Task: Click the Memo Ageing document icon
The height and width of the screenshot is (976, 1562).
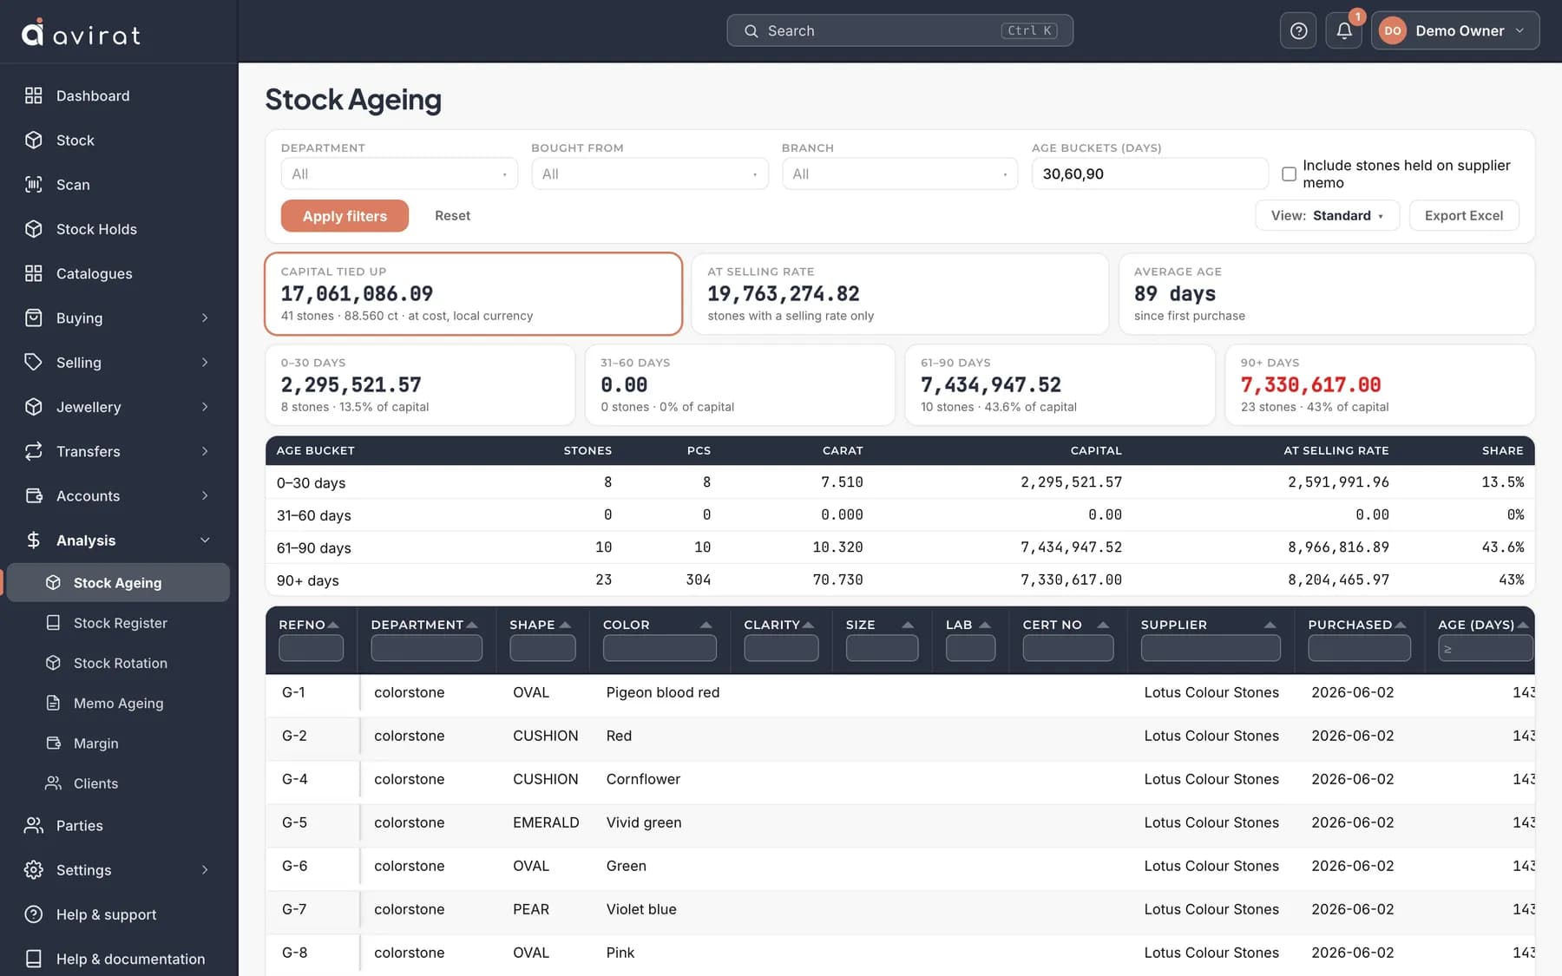Action: pyautogui.click(x=53, y=703)
